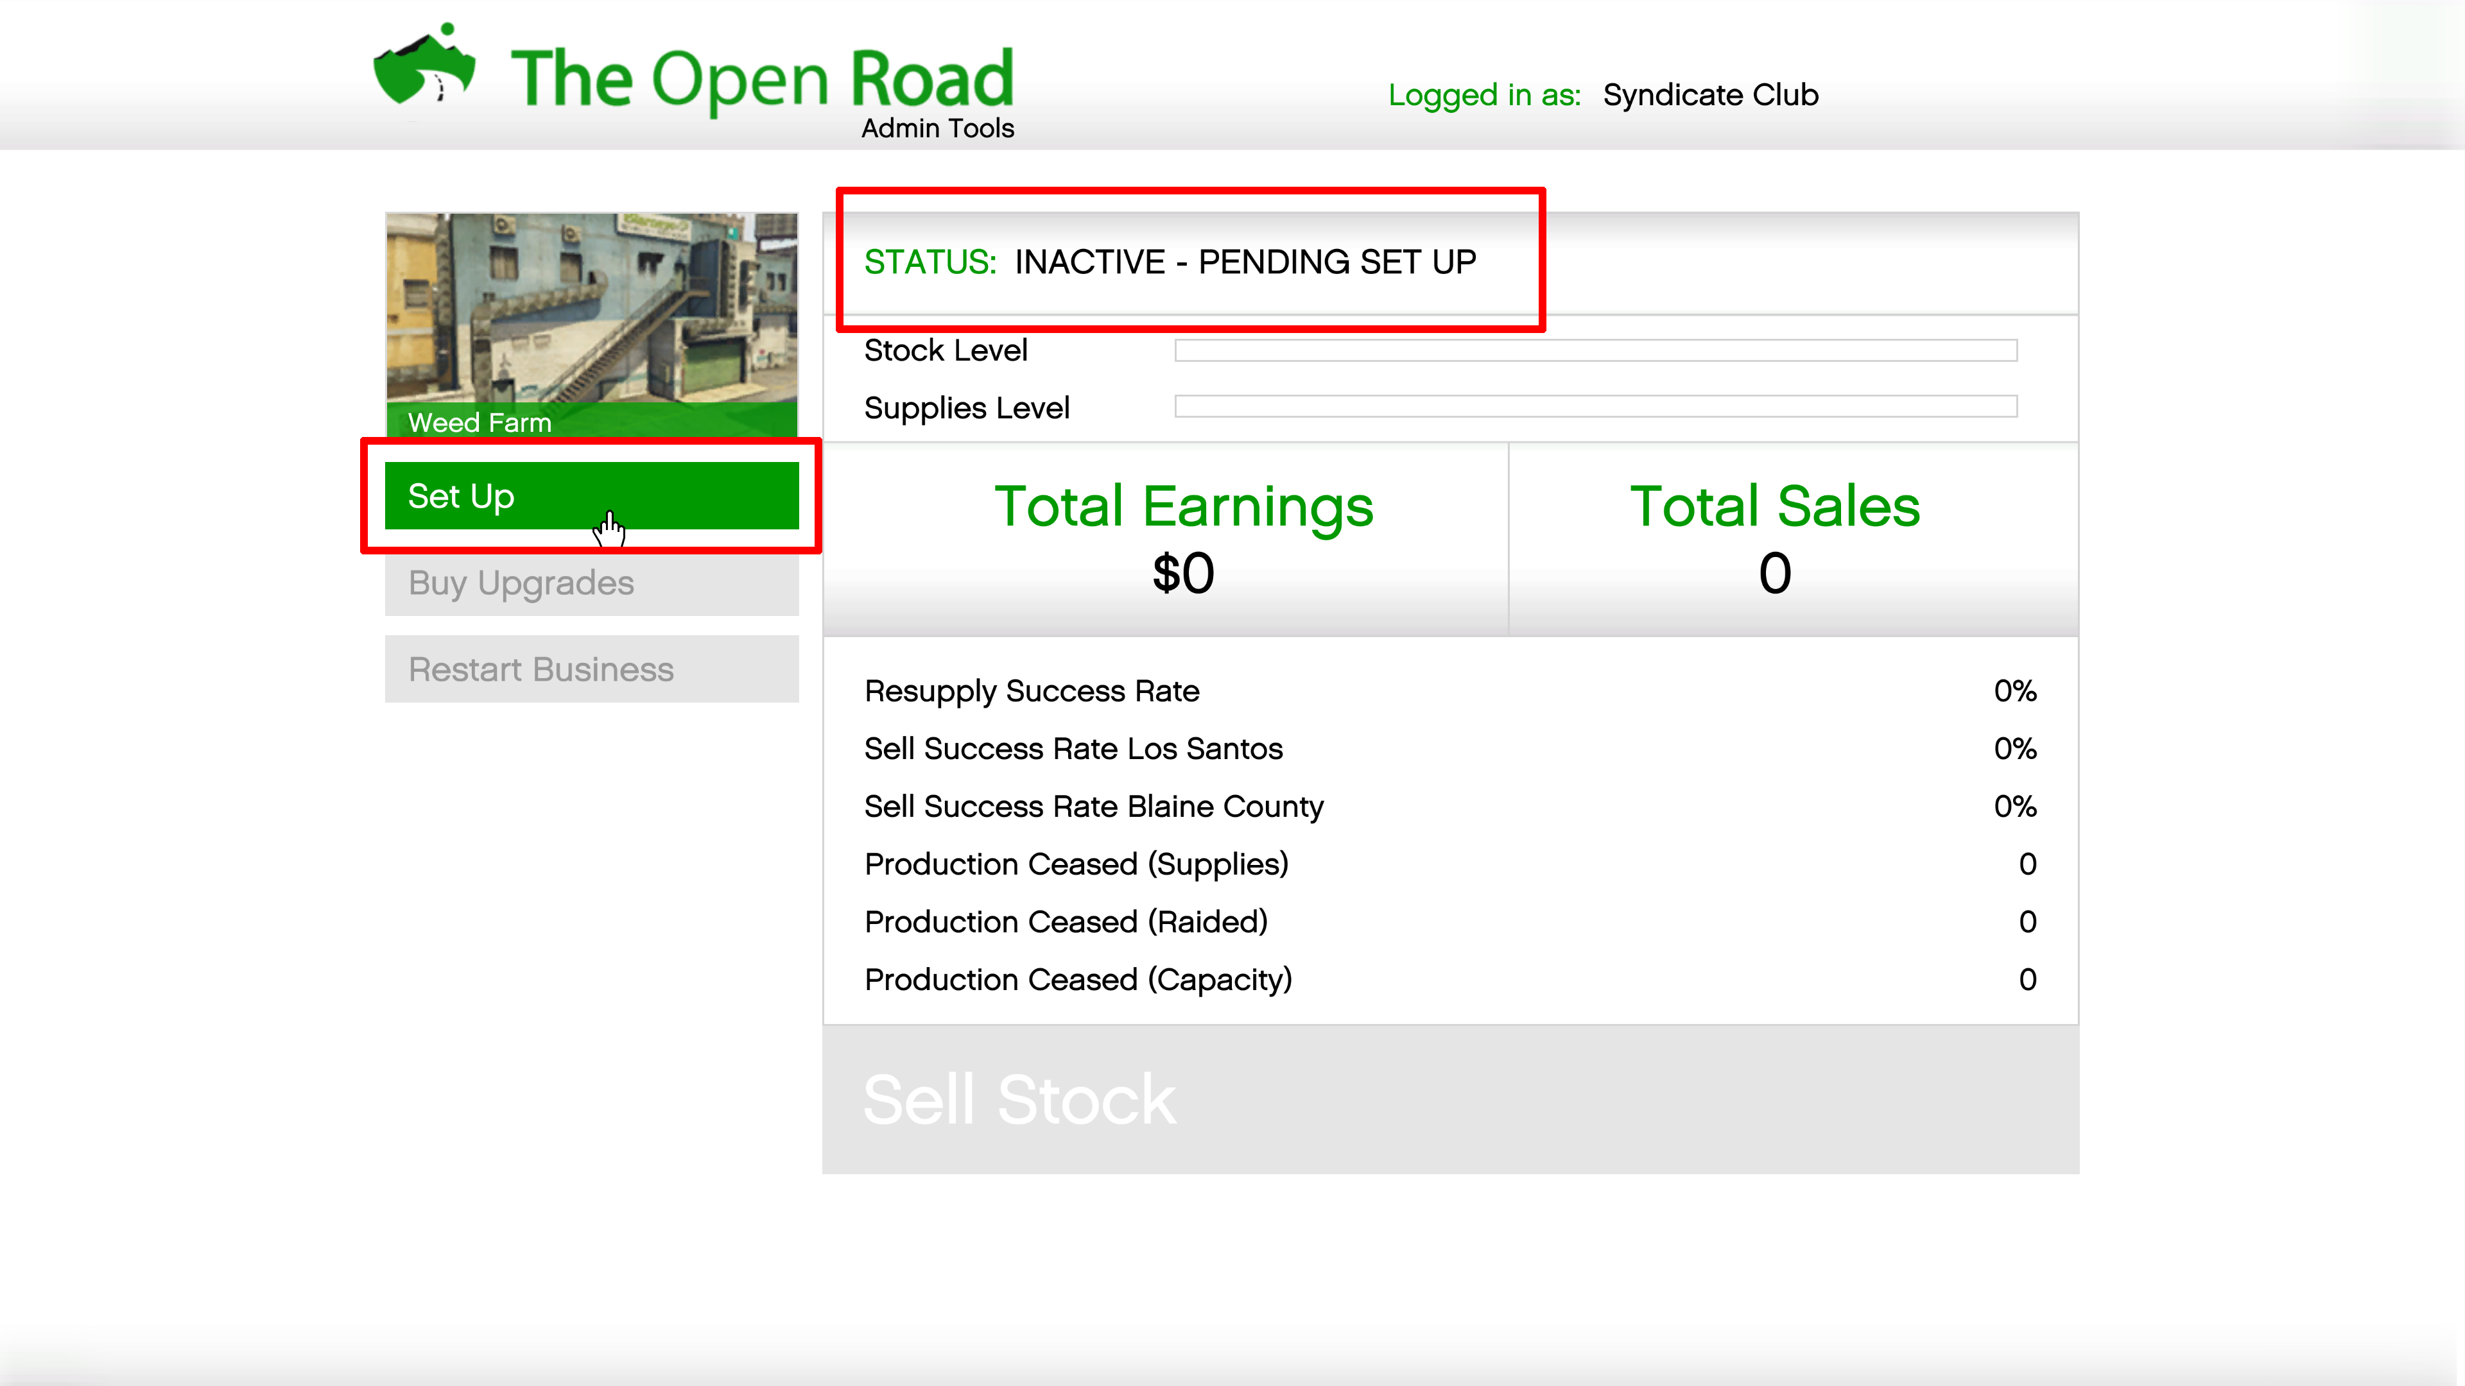Click the Supplies Level progress bar

pyautogui.click(x=1595, y=407)
